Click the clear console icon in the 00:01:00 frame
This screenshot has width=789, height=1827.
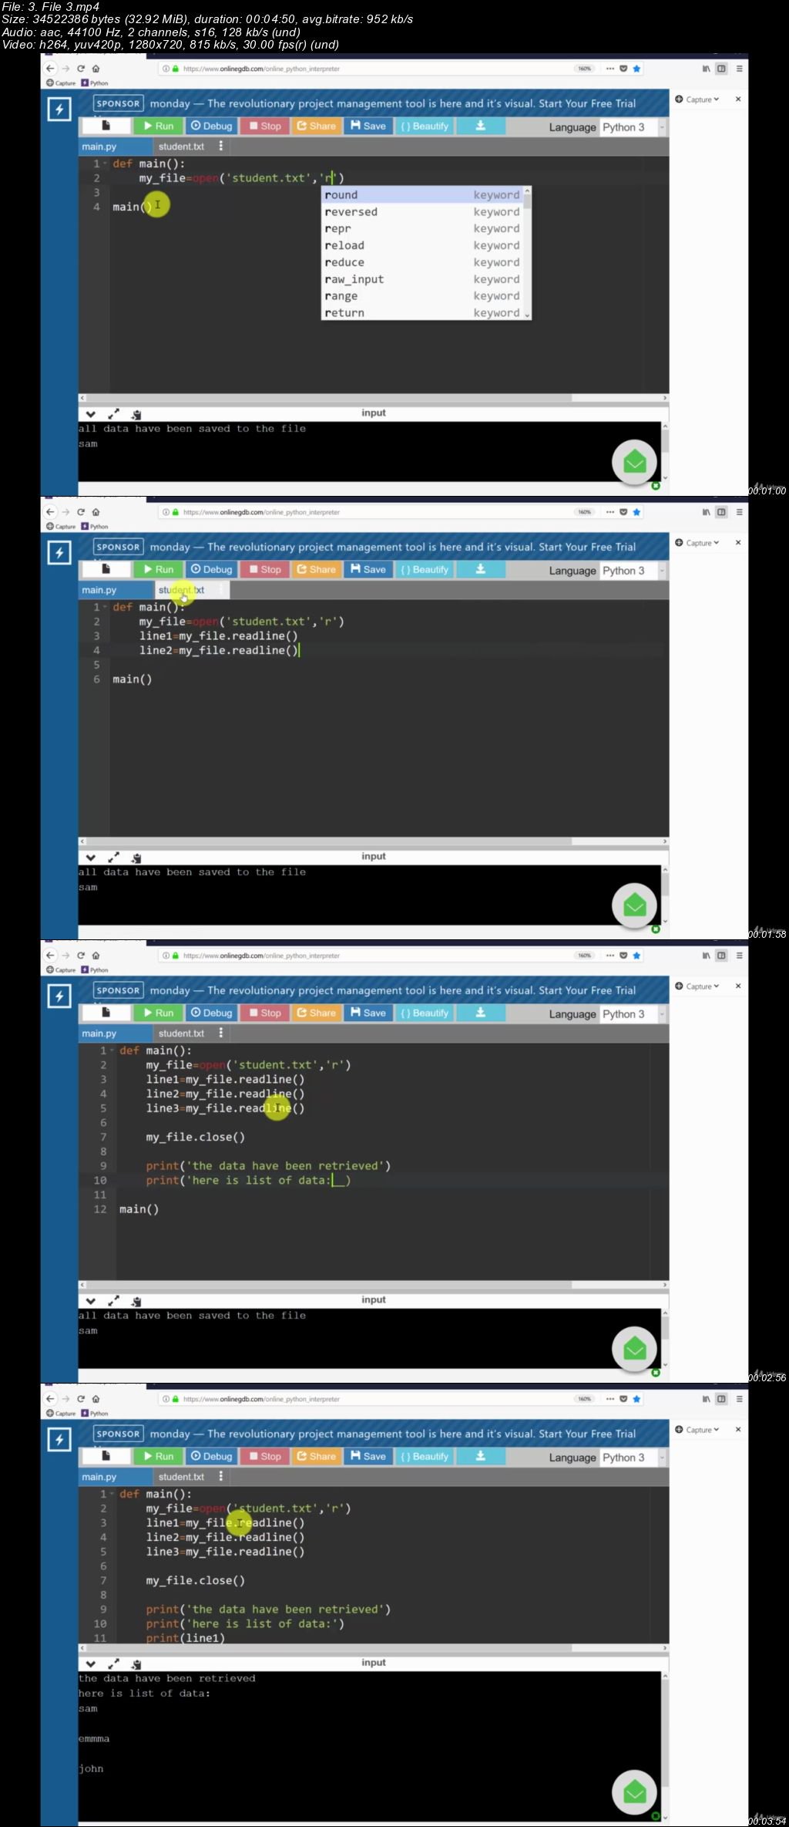pyautogui.click(x=136, y=415)
